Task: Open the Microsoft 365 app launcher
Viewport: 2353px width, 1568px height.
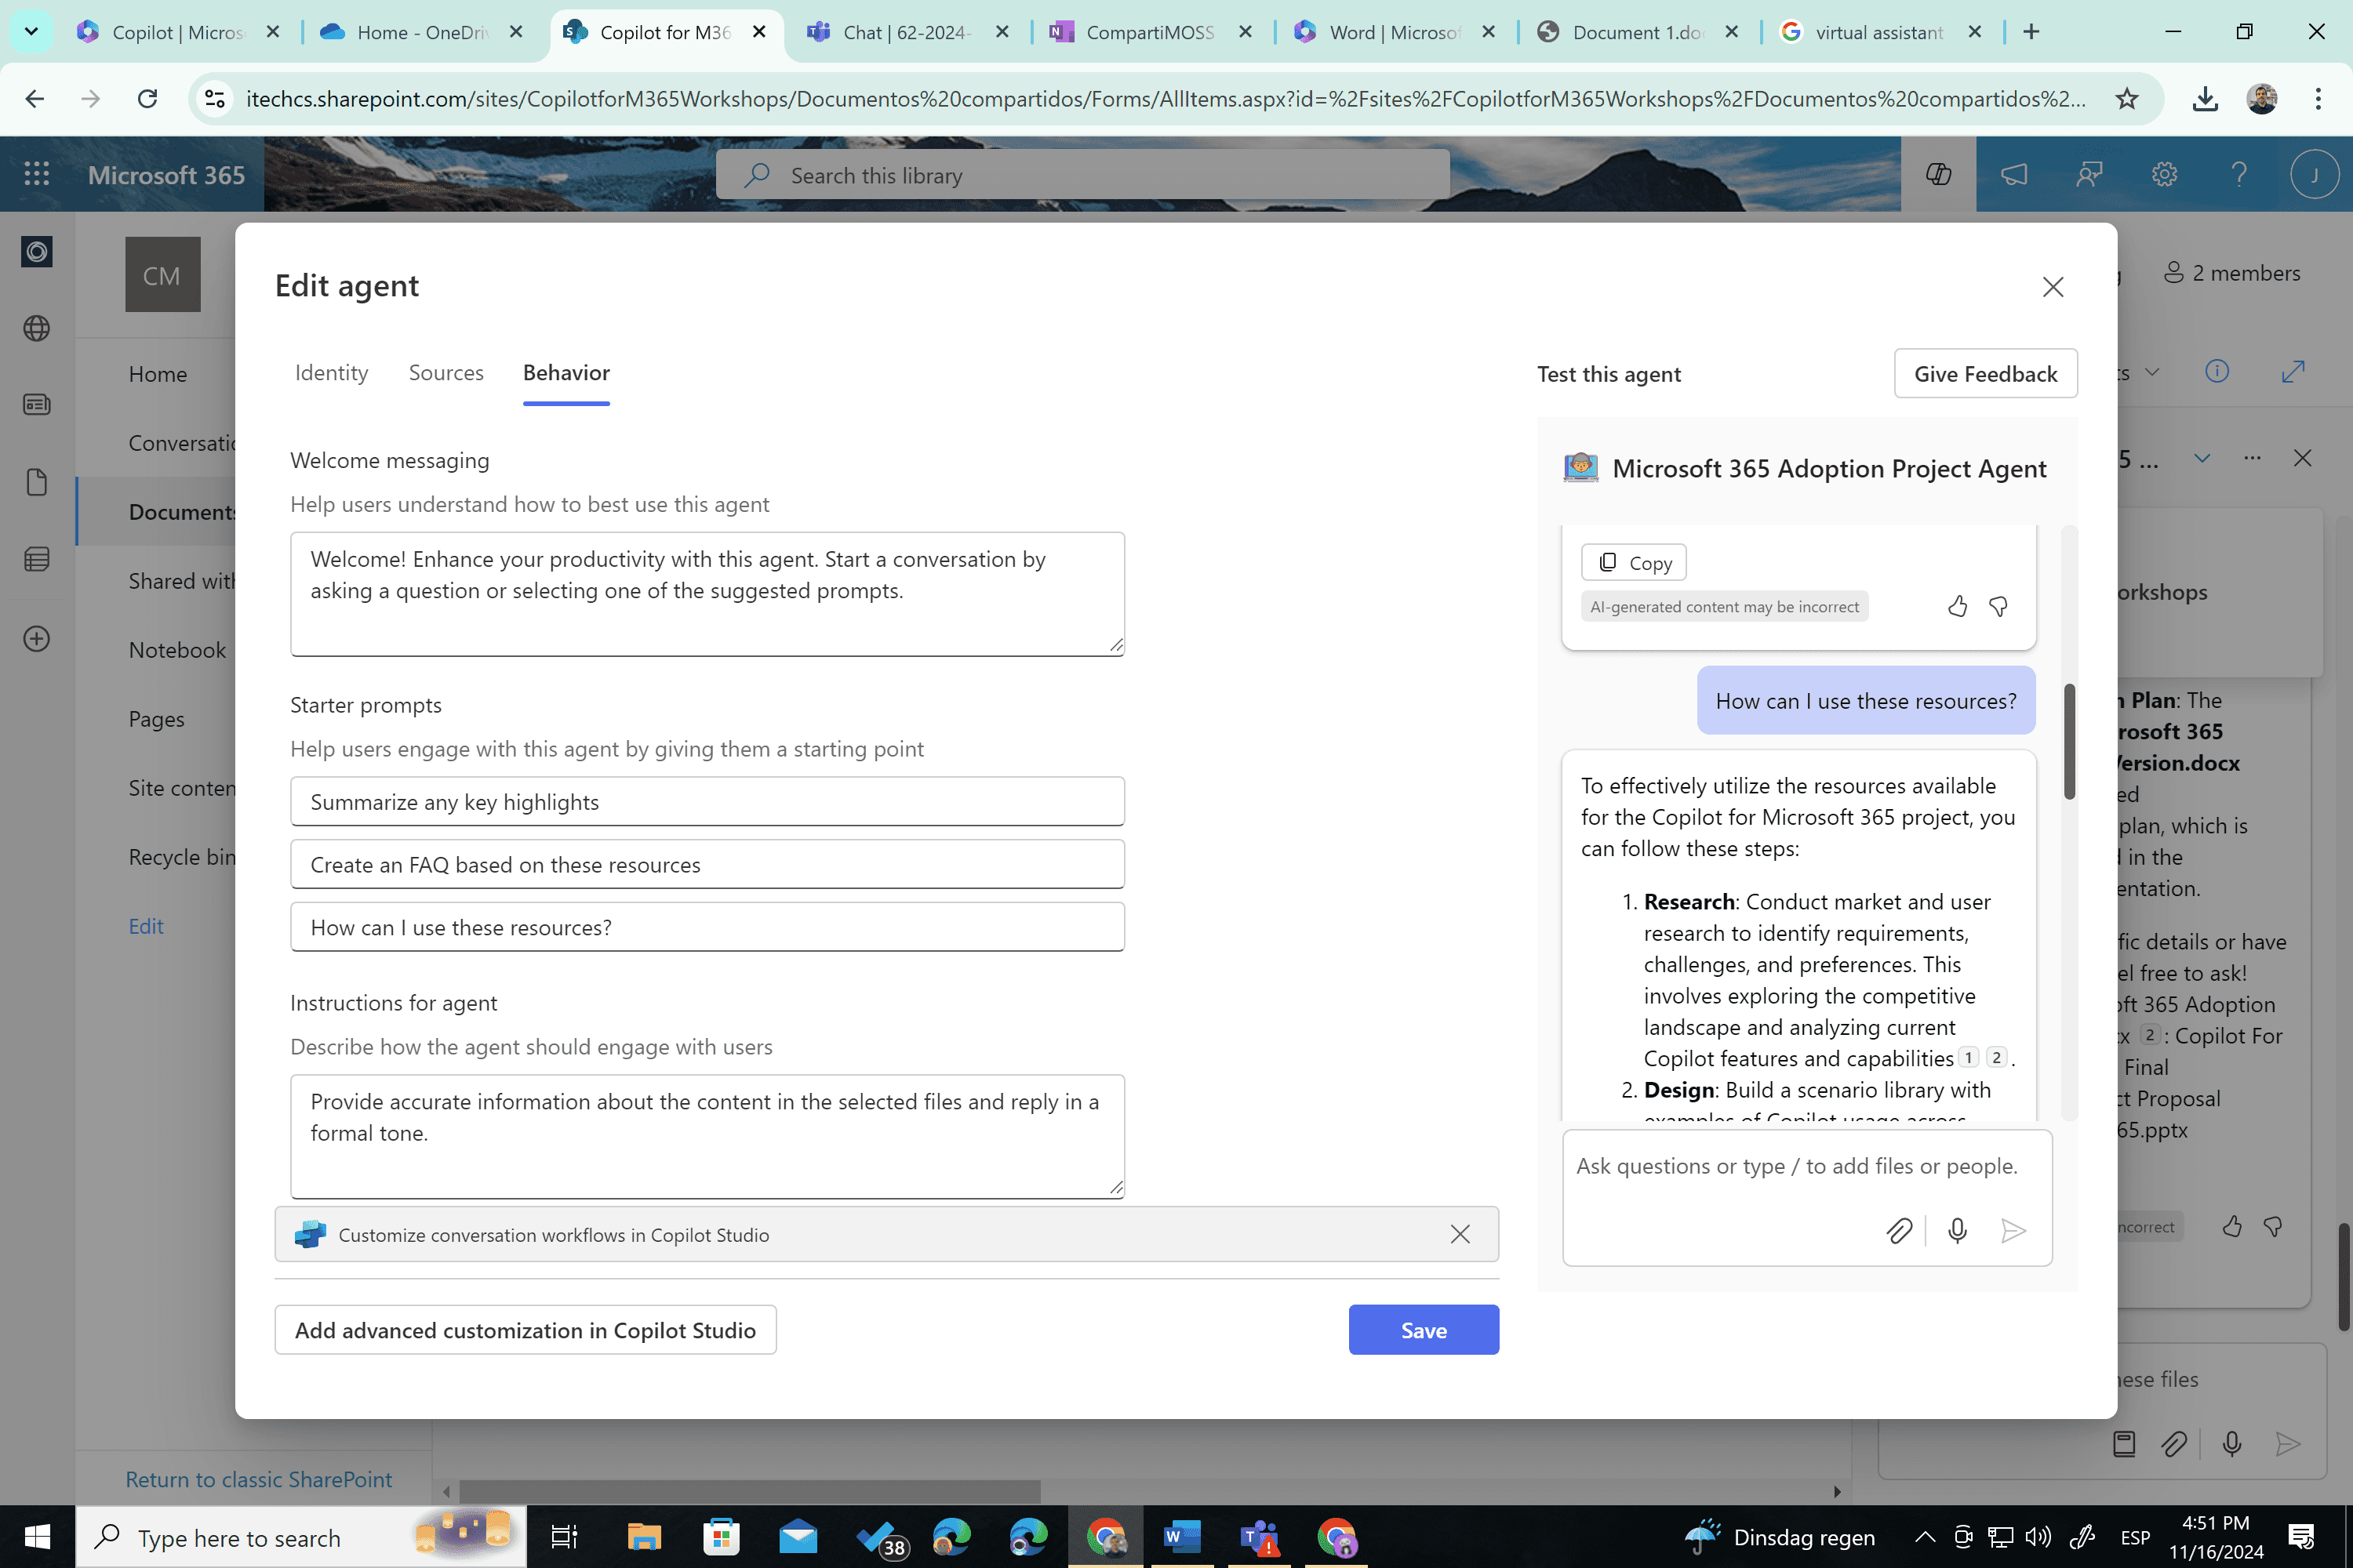Action: (37, 174)
